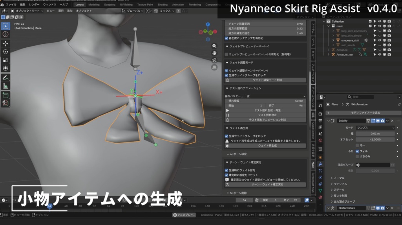402x225 pixels.
Task: Remove the Solidify modifier with X
Action: click(x=392, y=121)
